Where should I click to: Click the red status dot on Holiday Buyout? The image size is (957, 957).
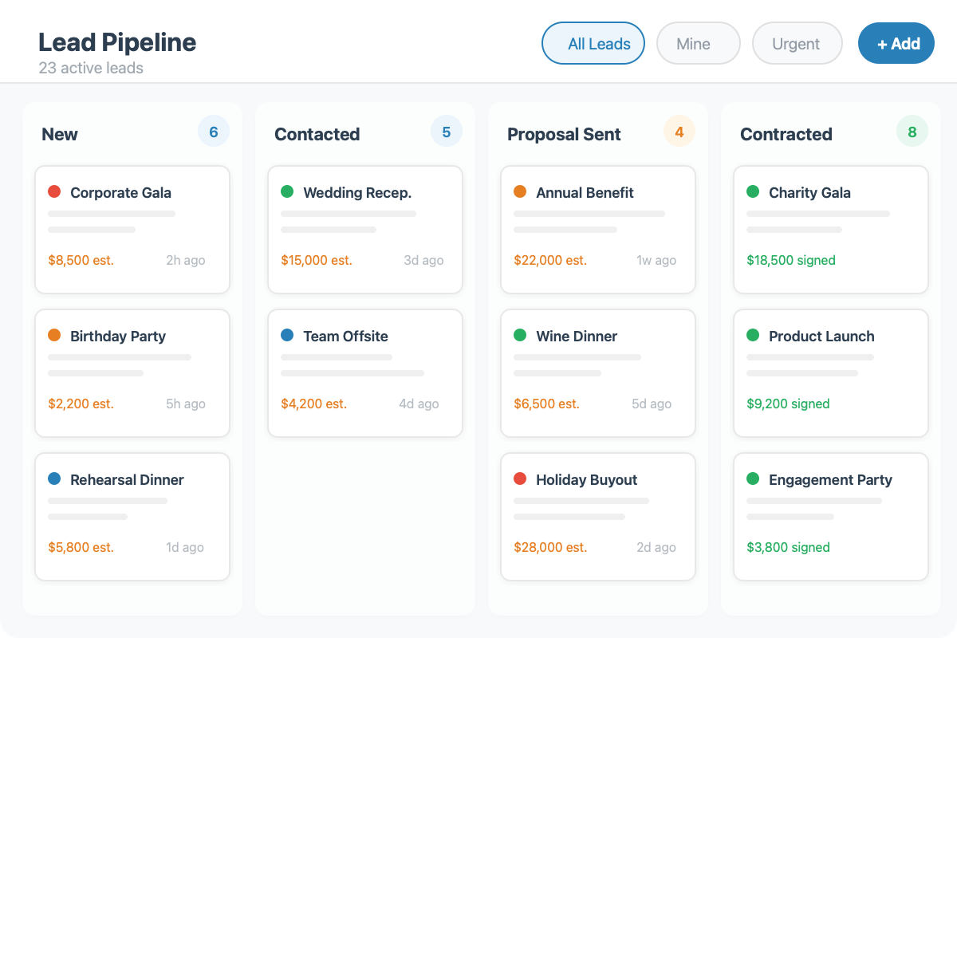tap(520, 478)
